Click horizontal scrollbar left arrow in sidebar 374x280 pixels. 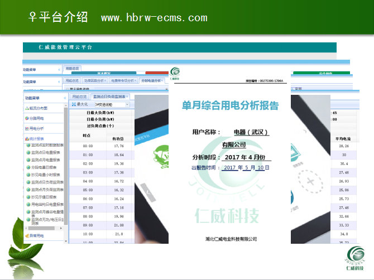tap(26, 228)
